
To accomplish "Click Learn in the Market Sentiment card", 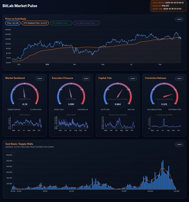I will [x=40, y=79].
